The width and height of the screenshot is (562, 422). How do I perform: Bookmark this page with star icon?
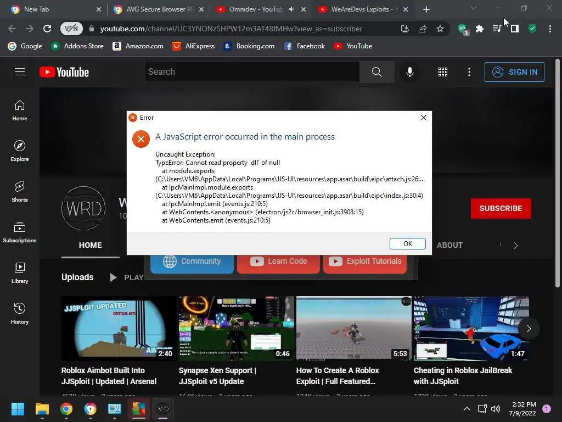pos(440,29)
